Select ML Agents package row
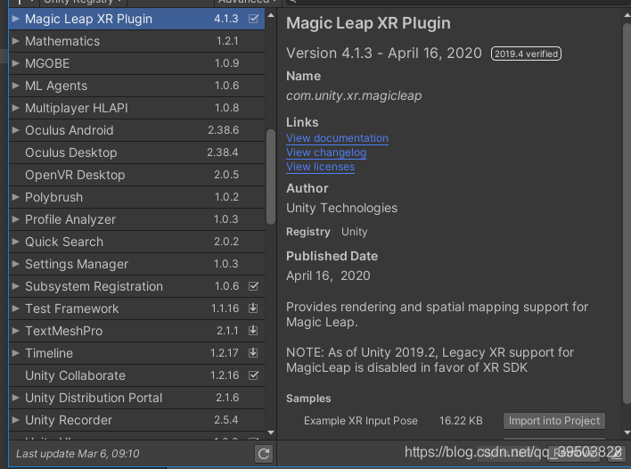 point(137,86)
